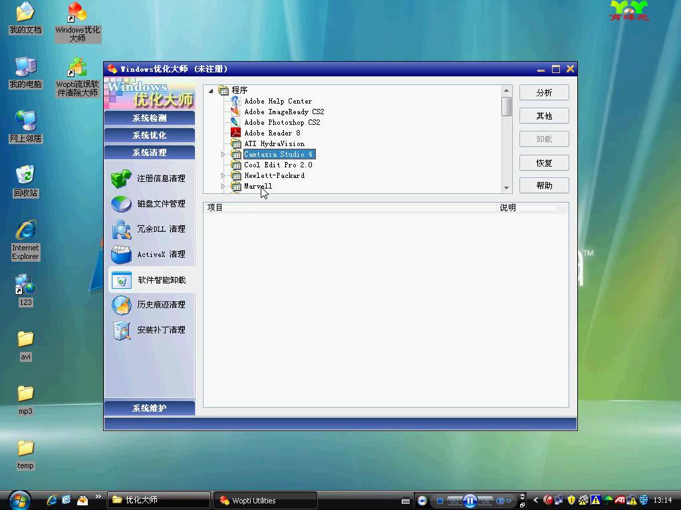Screen dimensions: 681x510
Task: Select Adobe Photoshop CS2 entry
Action: 282,123
